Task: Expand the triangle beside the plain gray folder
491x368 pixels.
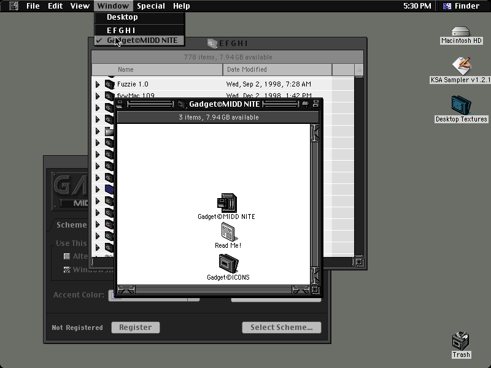Action: 98,131
